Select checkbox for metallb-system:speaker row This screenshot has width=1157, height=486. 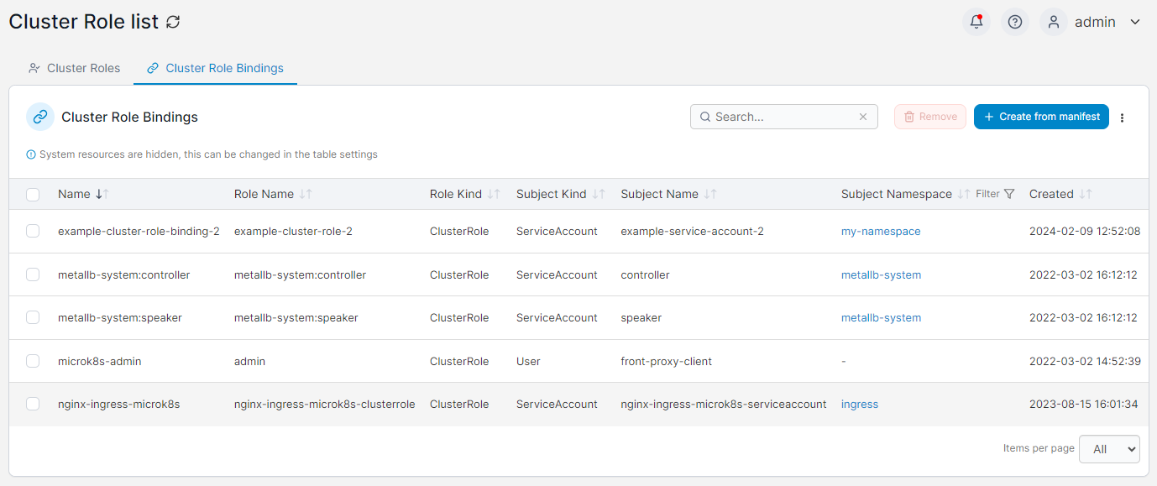click(x=33, y=317)
